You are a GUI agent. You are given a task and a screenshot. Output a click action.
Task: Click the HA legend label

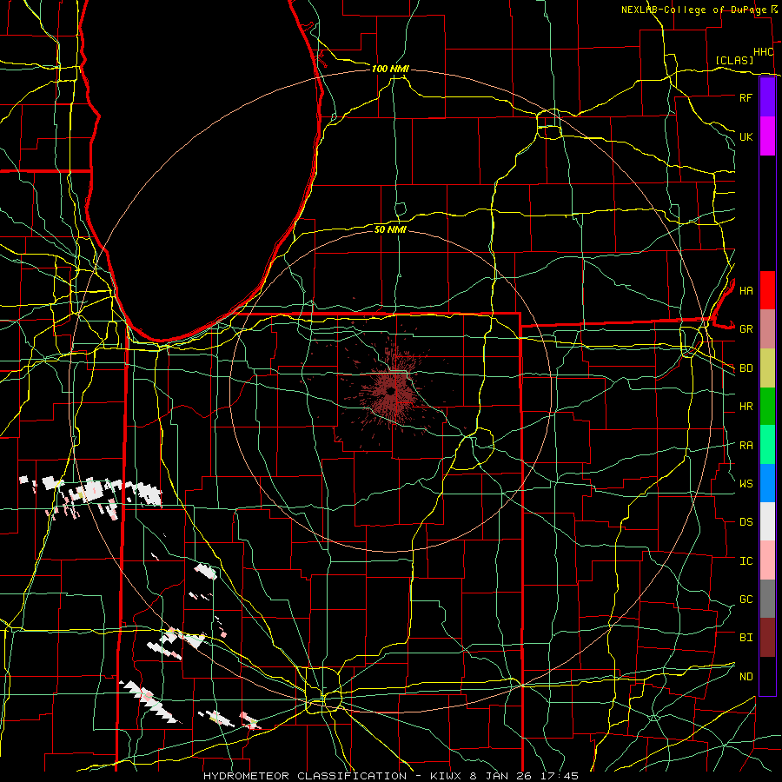[x=746, y=290]
